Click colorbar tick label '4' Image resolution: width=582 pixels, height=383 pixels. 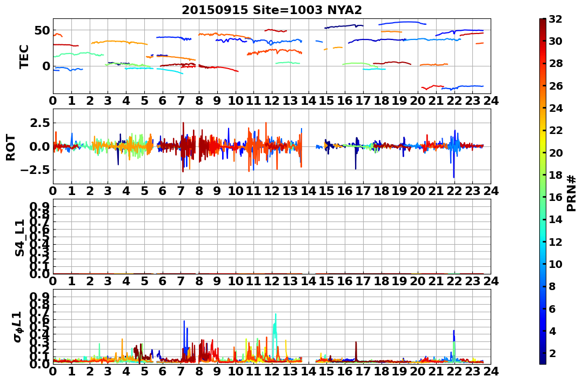pyautogui.click(x=552, y=331)
